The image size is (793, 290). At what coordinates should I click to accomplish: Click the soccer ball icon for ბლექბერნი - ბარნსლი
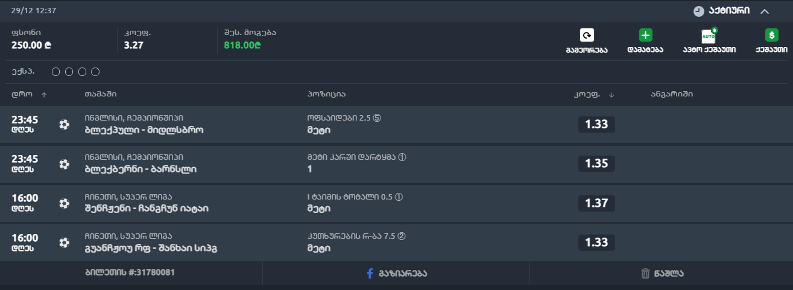[x=65, y=163]
